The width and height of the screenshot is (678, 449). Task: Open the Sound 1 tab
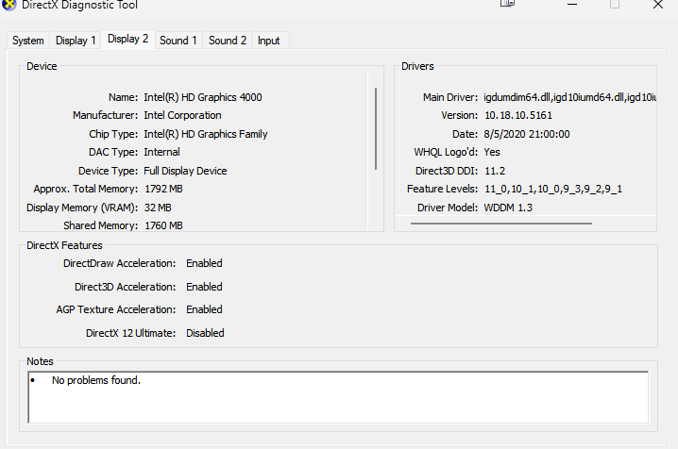point(178,41)
